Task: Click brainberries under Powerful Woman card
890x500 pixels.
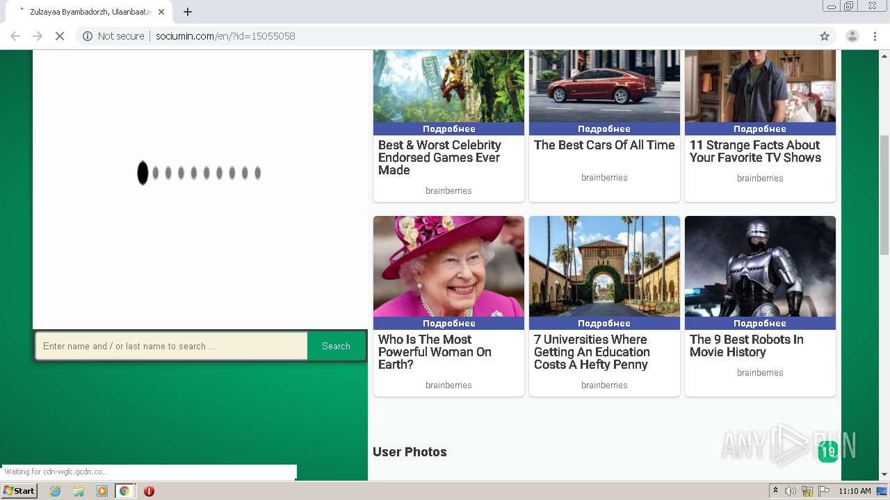Action: 448,385
